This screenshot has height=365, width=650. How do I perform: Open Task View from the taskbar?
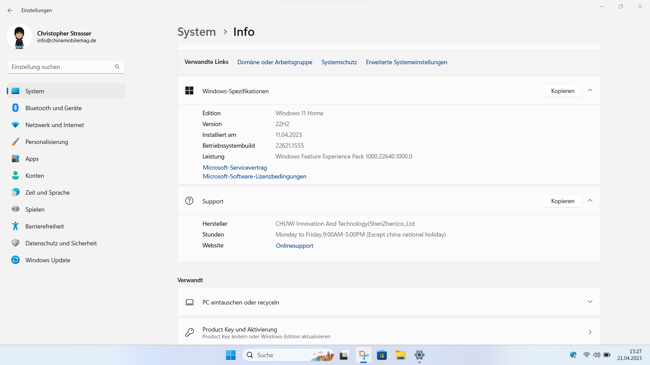coord(344,355)
